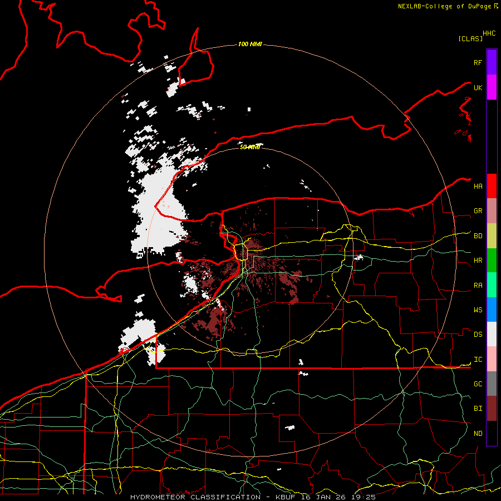
Task: Click the HYDROMETEOR CLASSIFICATION title text
Action: click(195, 497)
